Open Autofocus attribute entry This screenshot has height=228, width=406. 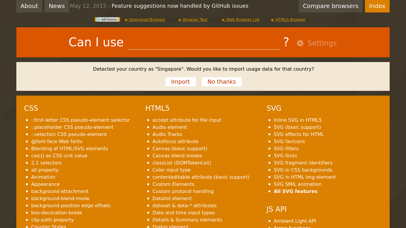coord(175,142)
